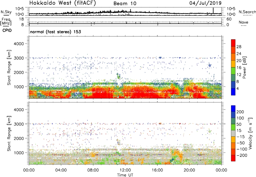Click the '4000' tick on the velocity panel
The height and width of the screenshot is (177, 256).
click(x=19, y=110)
